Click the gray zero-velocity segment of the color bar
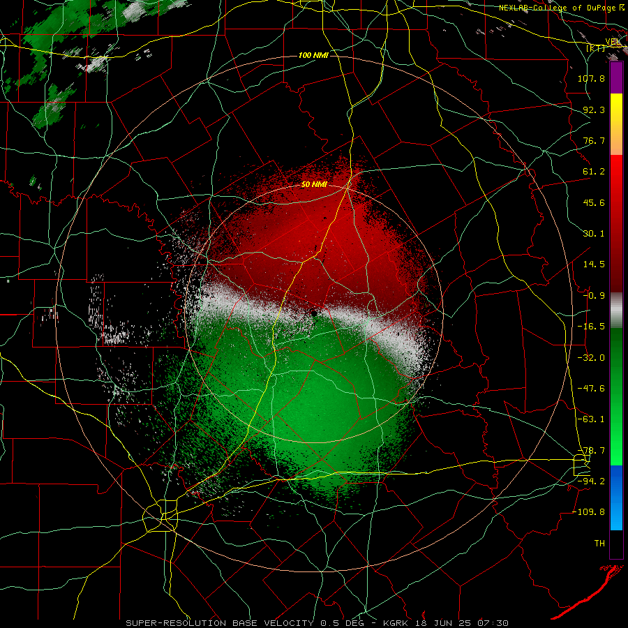628x628 pixels. click(x=616, y=311)
